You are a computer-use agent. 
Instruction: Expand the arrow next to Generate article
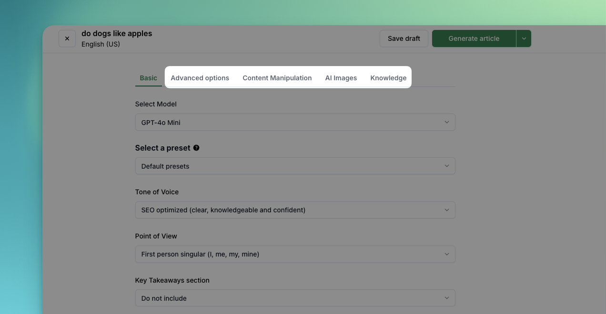(524, 38)
